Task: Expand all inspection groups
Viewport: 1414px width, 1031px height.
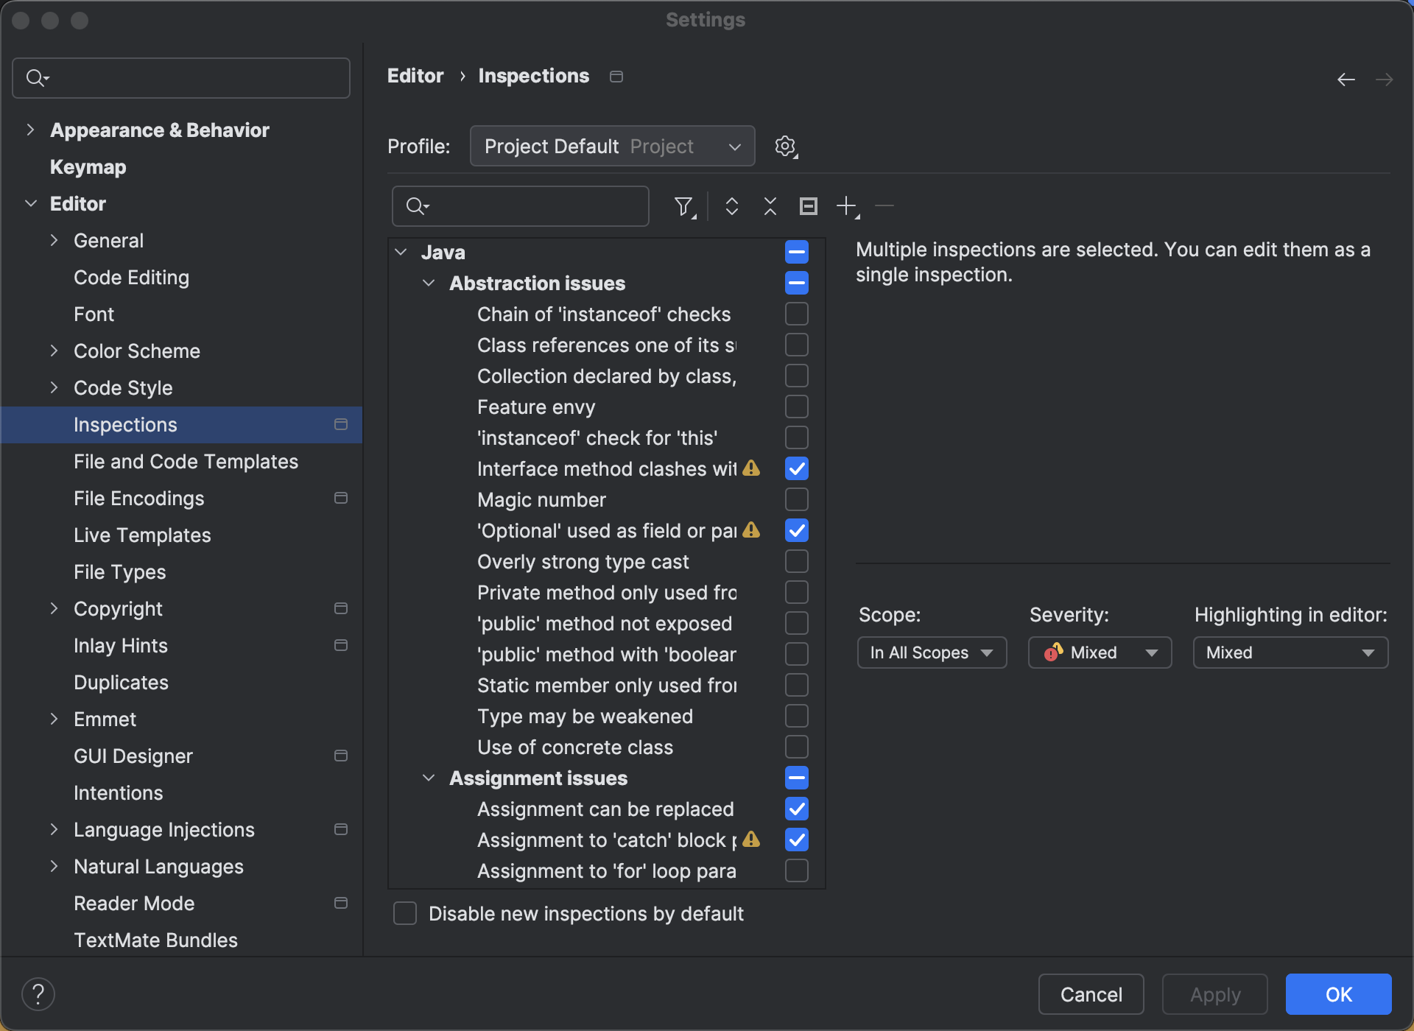Action: (x=731, y=206)
